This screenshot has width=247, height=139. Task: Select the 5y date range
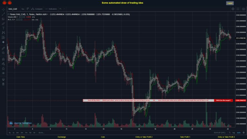[x=10, y=133]
